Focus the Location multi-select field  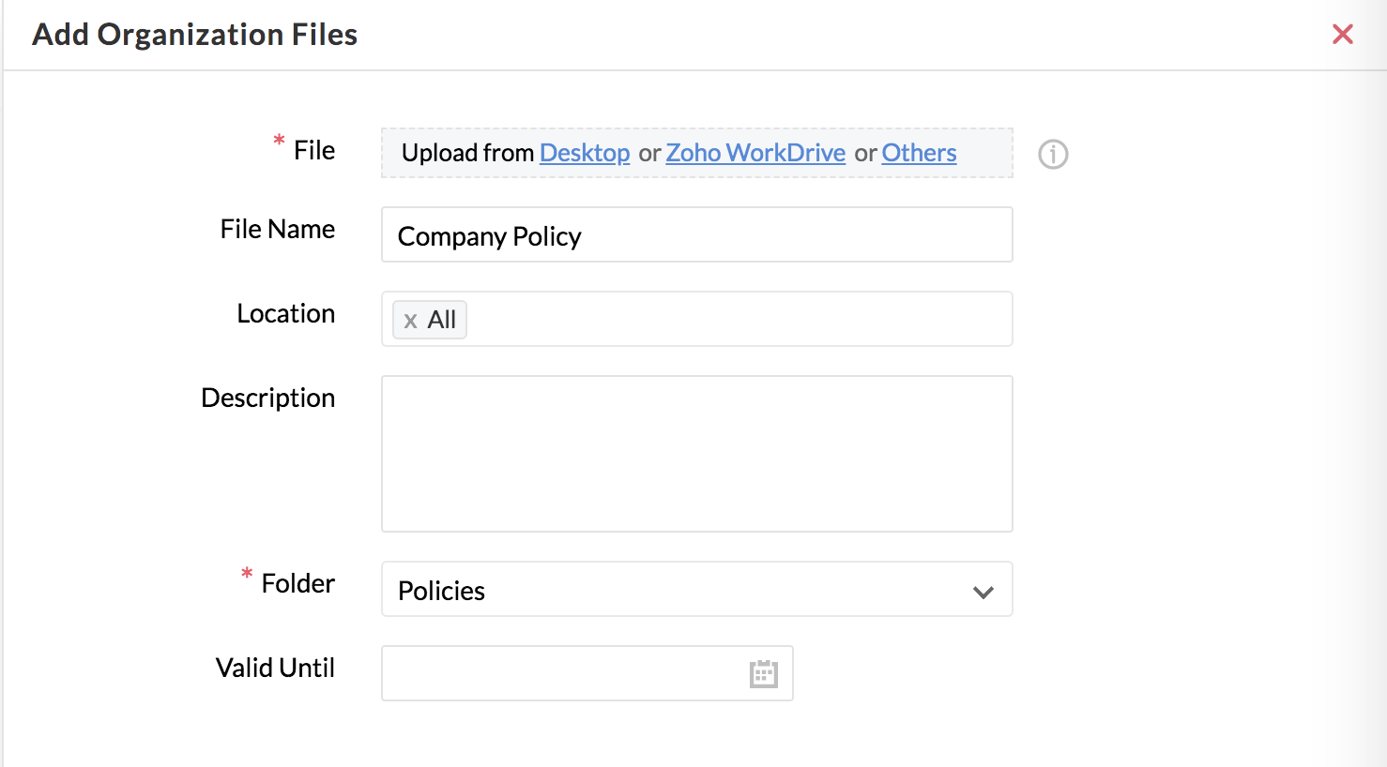(x=697, y=319)
